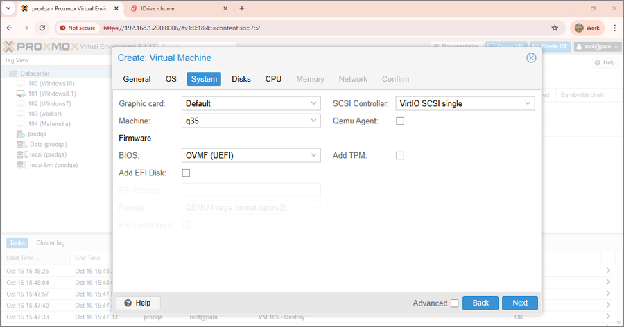Bookmark this page with the star icon
The image size is (624, 327).
[555, 28]
